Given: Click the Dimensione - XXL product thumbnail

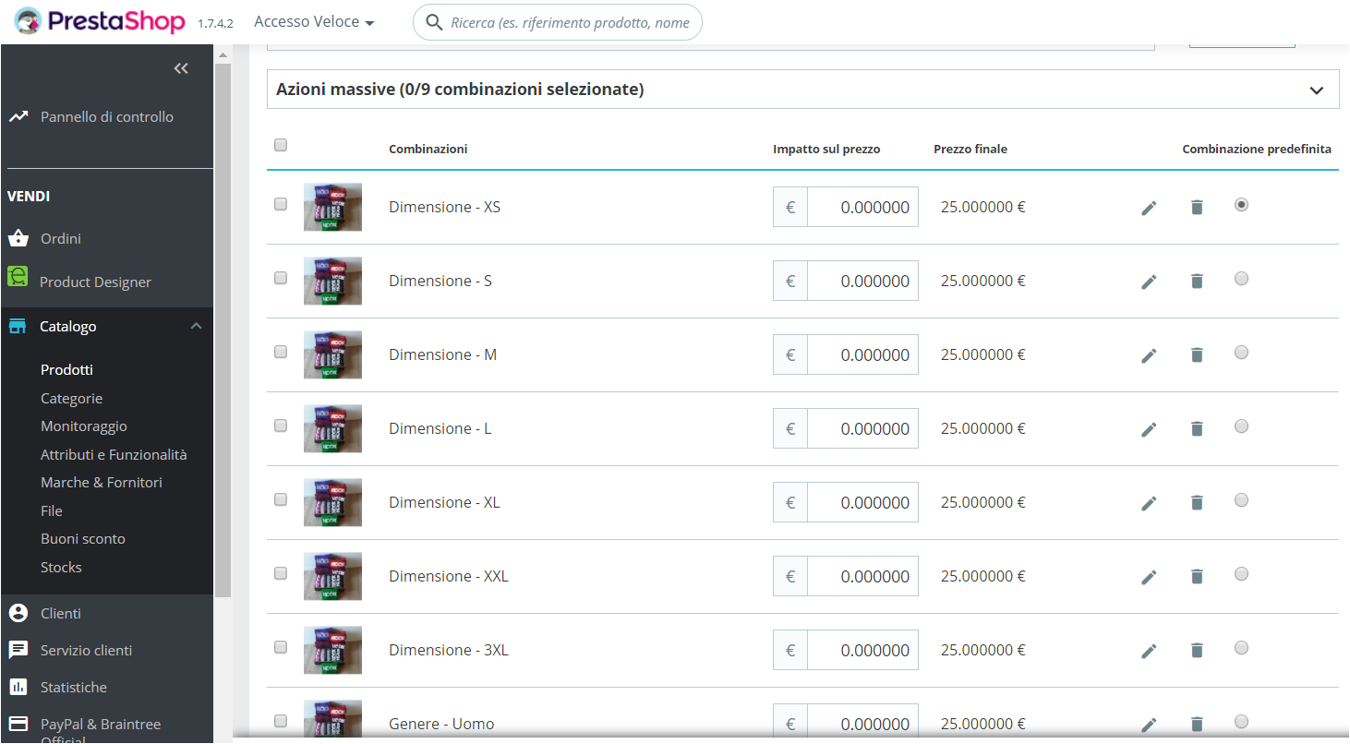Looking at the screenshot, I should (x=332, y=576).
